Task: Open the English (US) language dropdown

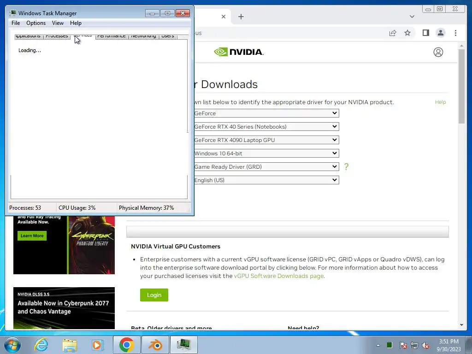Action: click(x=266, y=180)
